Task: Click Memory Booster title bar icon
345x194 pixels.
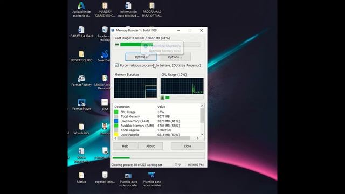Action: pyautogui.click(x=113, y=30)
